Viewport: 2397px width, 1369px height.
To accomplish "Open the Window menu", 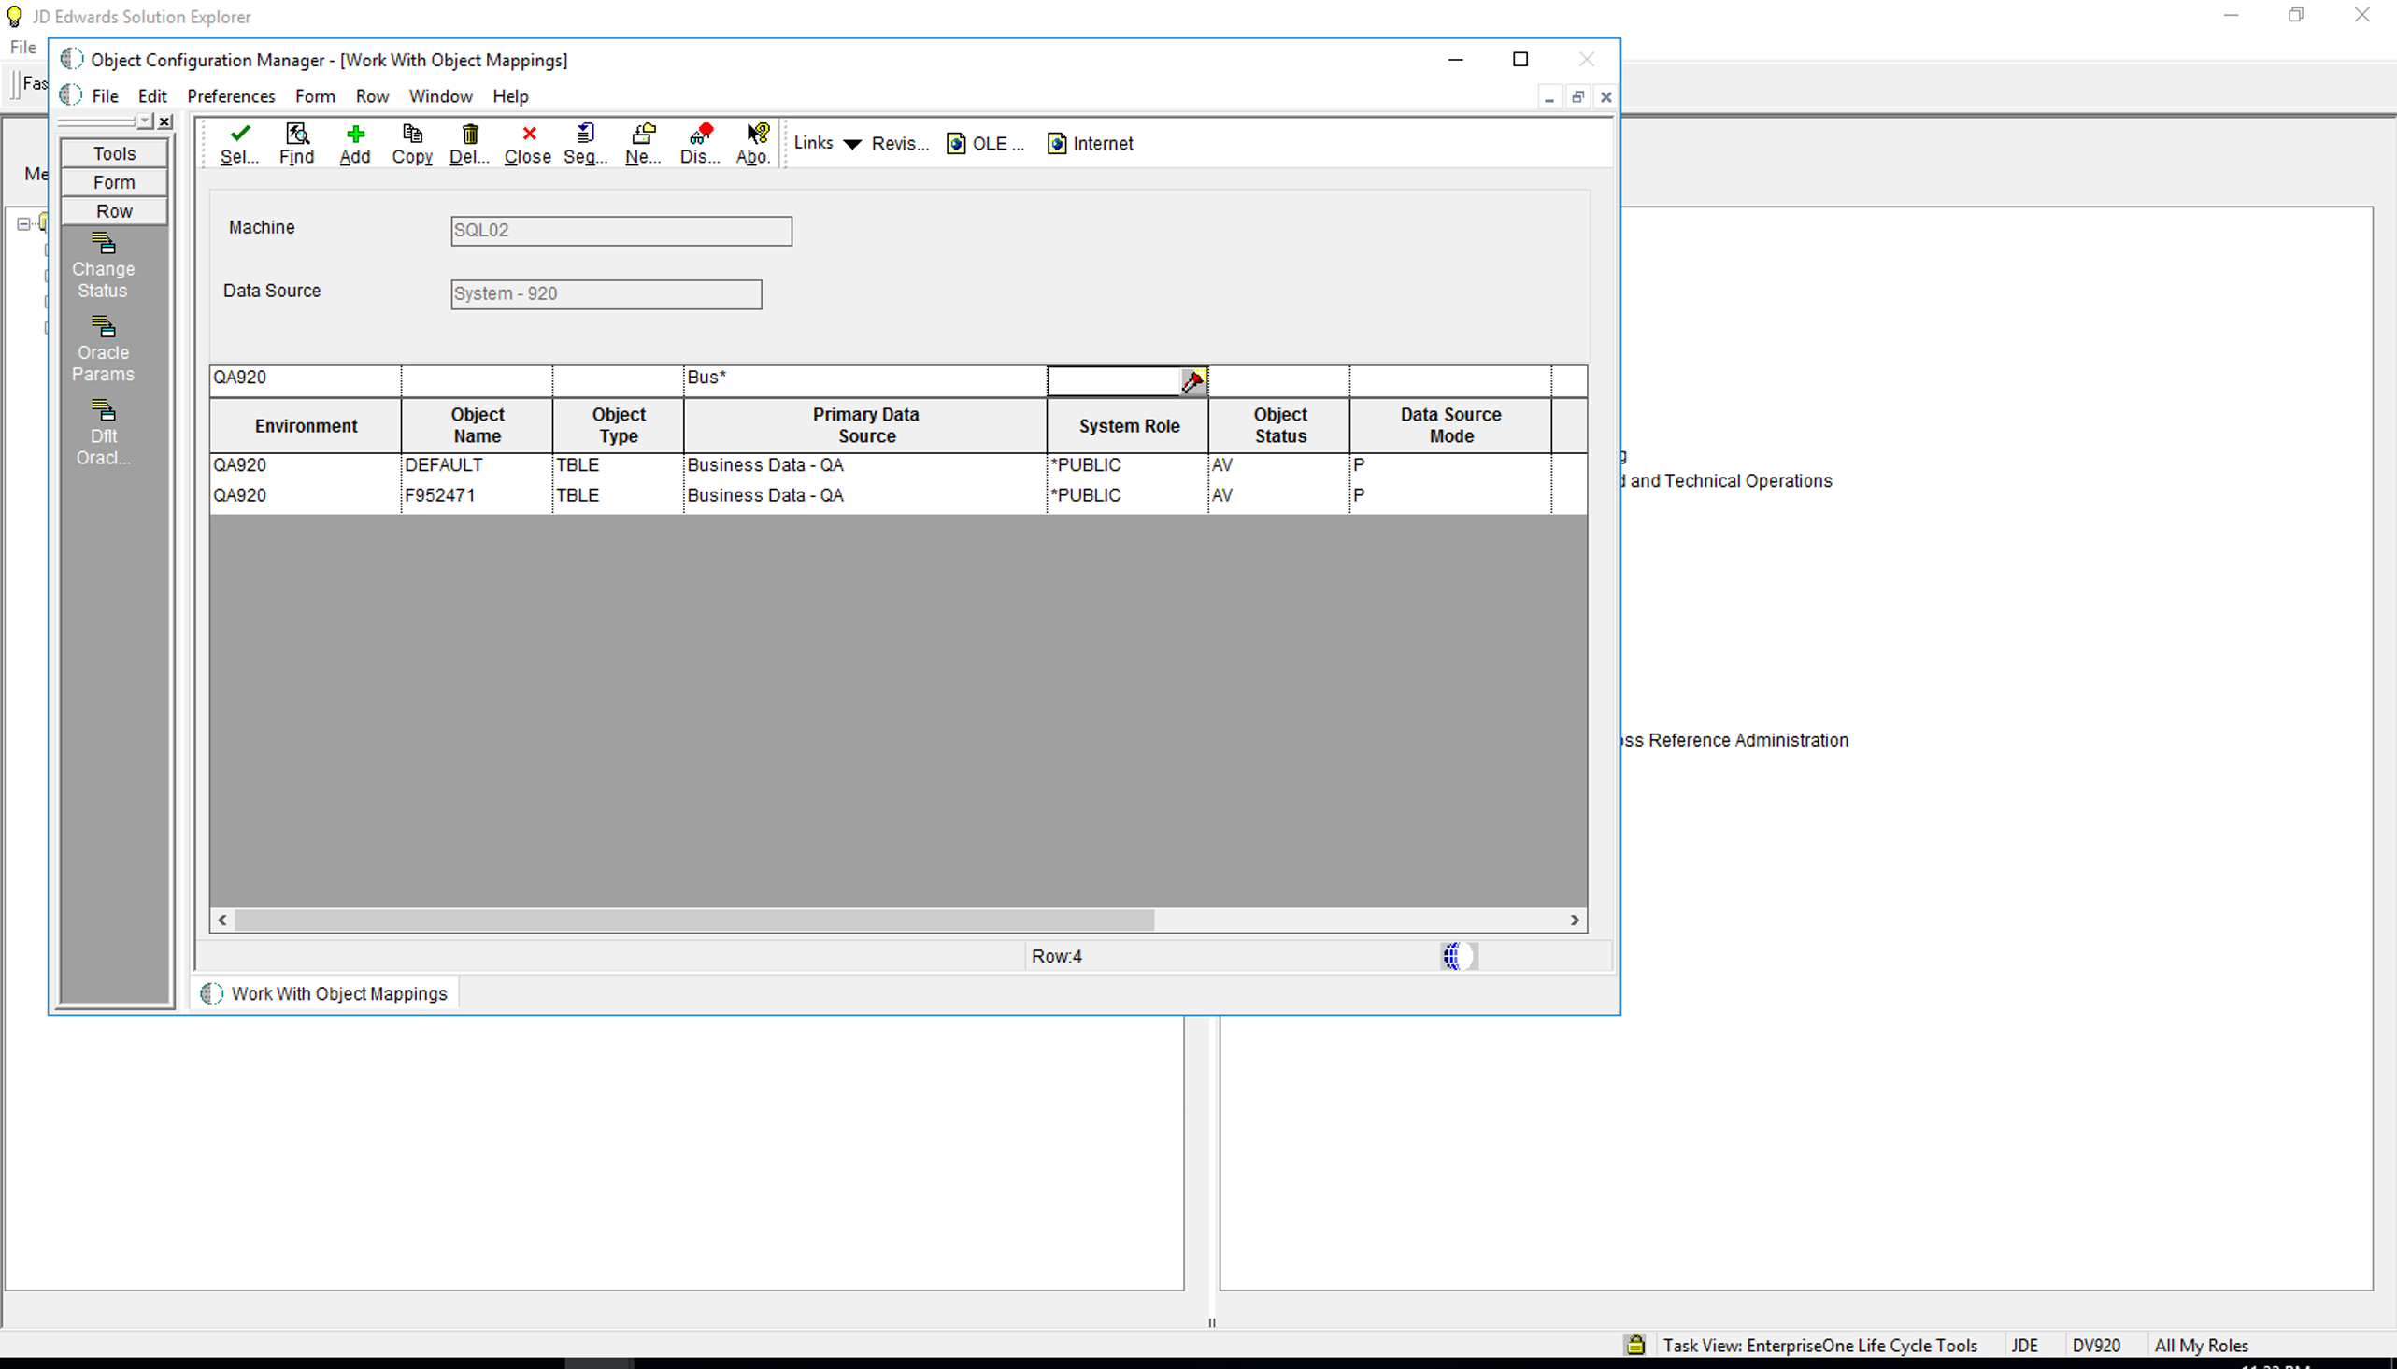I will click(x=441, y=96).
